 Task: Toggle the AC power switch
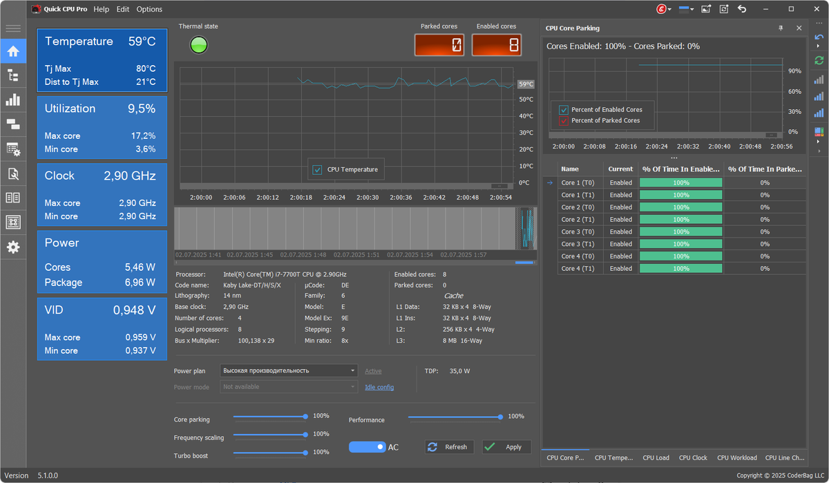pos(368,447)
